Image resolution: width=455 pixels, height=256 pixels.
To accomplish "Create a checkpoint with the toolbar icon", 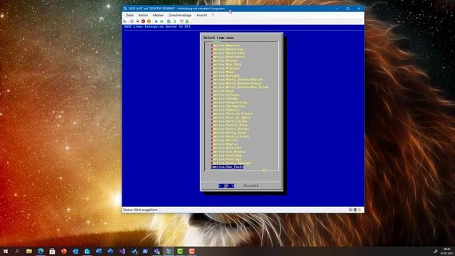I will tap(168, 21).
